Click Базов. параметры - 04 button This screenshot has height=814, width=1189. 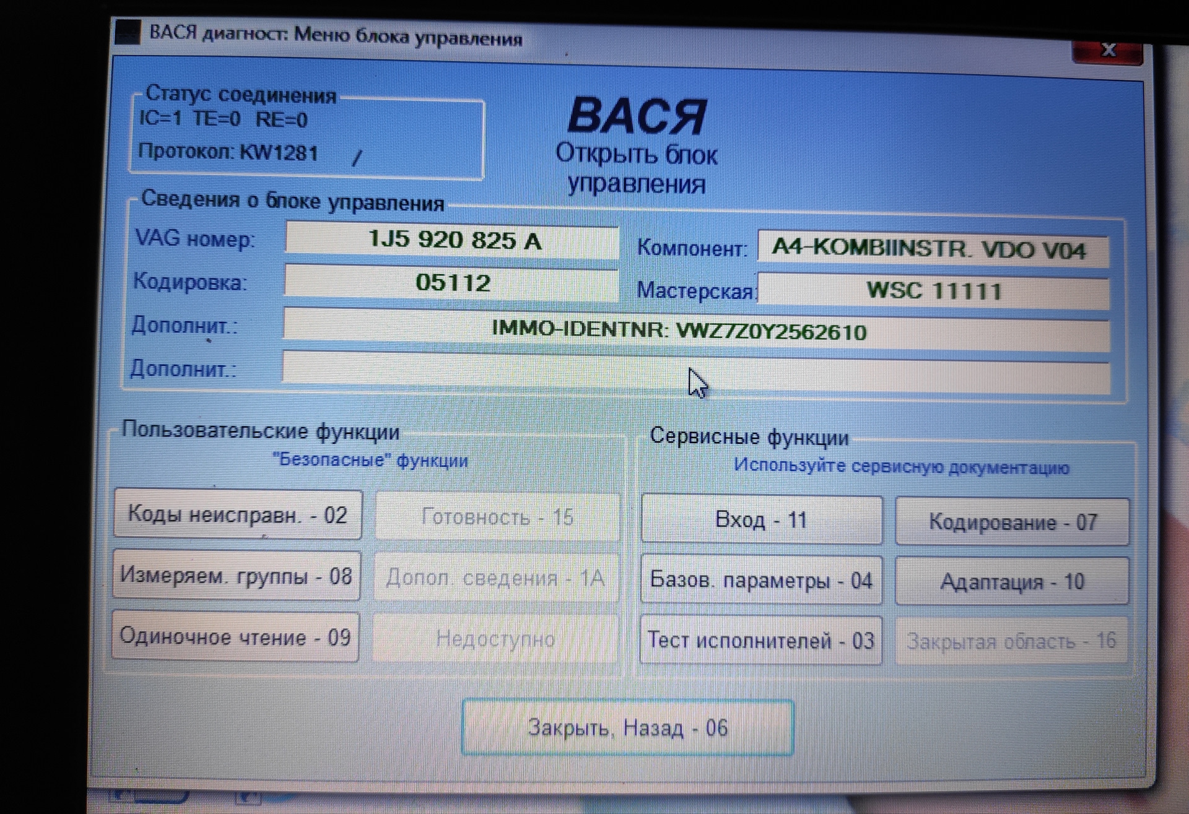[761, 581]
